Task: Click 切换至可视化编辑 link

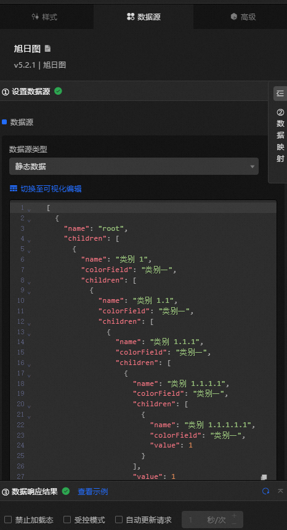Action: (51, 188)
